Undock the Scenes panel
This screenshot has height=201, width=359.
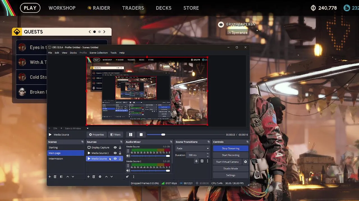(82, 142)
